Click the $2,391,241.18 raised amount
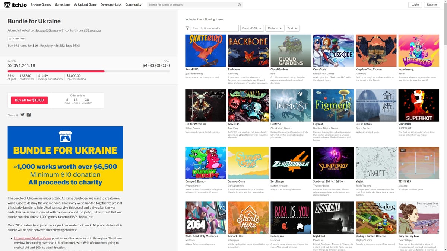The image size is (447, 251). point(21,65)
